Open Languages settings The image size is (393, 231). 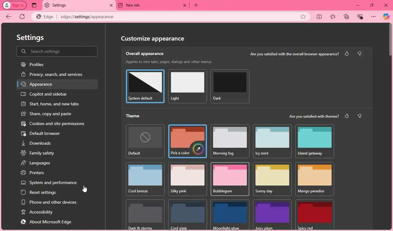[57, 163]
